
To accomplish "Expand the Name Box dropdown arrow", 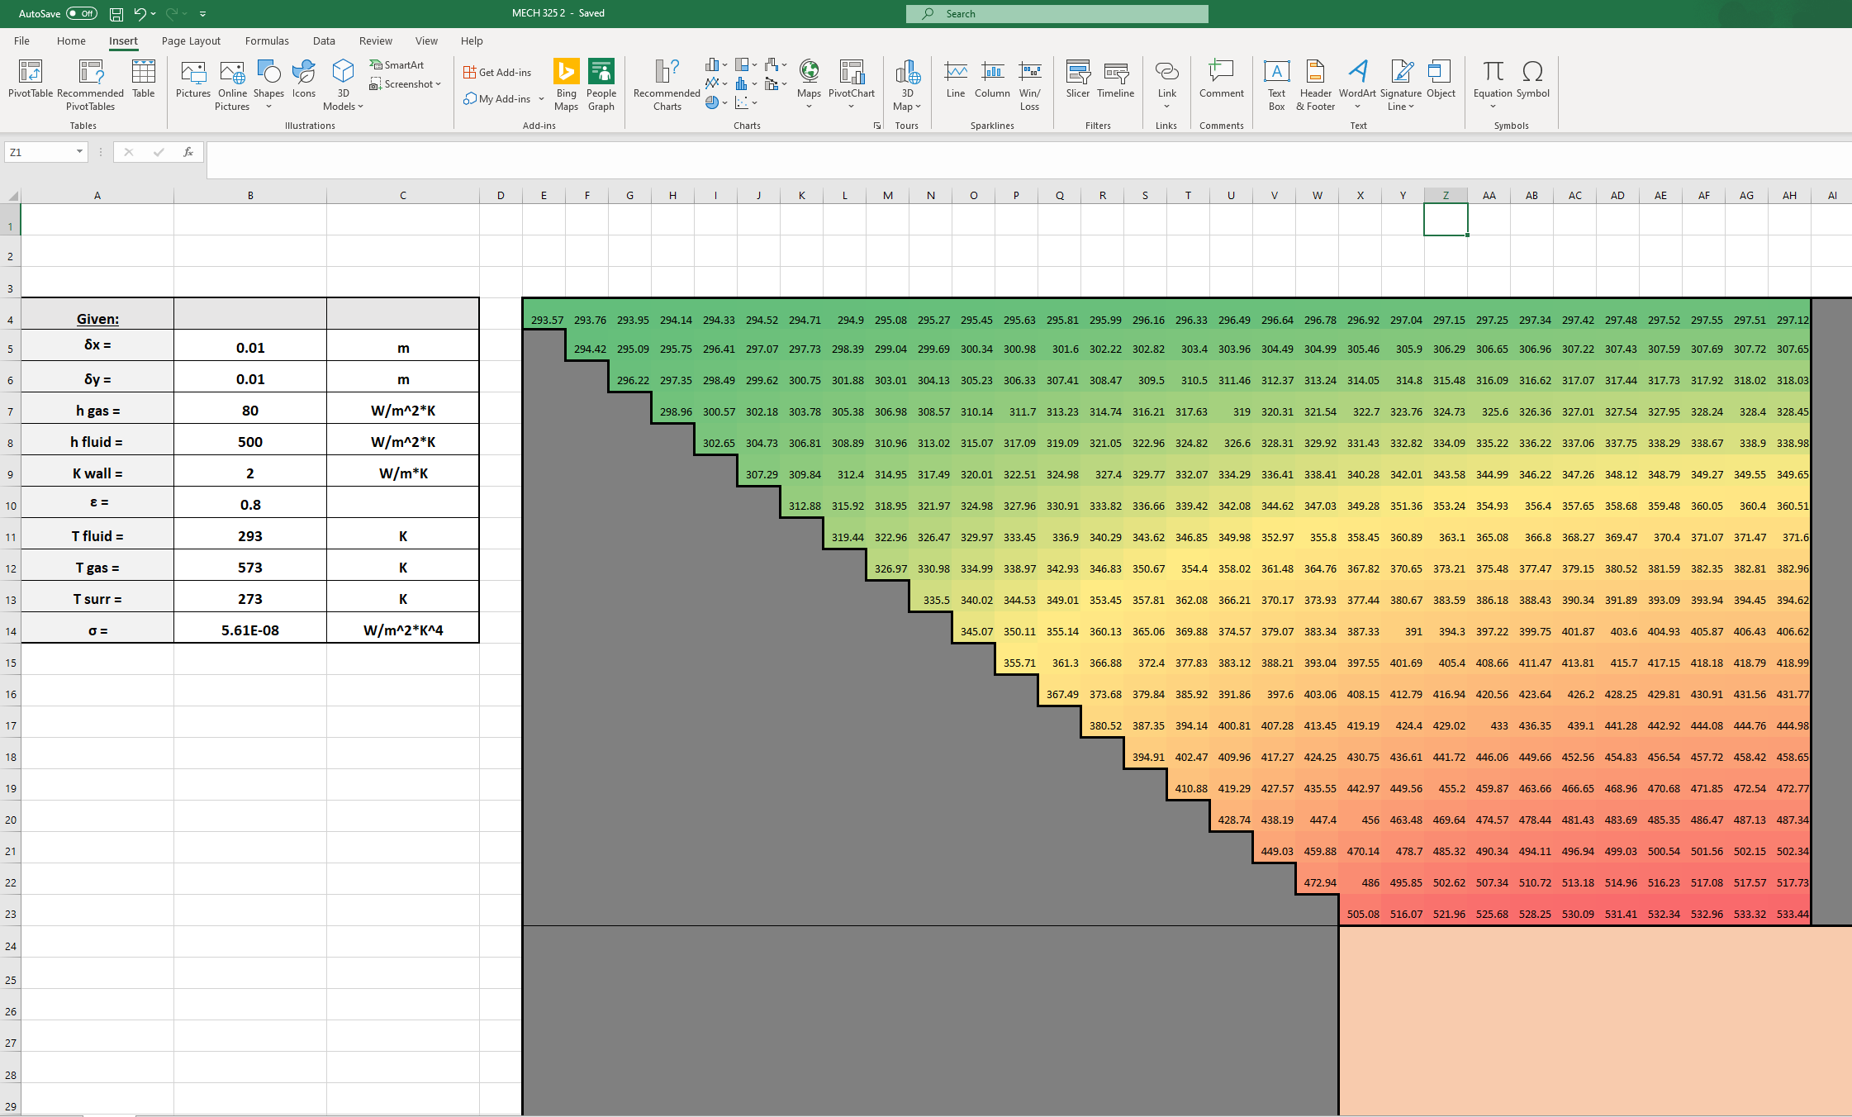I will point(79,152).
